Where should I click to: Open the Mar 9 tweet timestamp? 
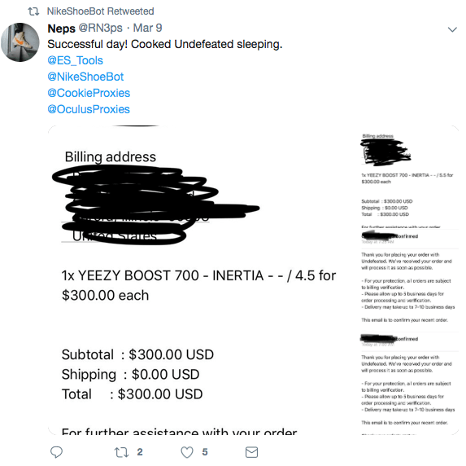(x=147, y=28)
